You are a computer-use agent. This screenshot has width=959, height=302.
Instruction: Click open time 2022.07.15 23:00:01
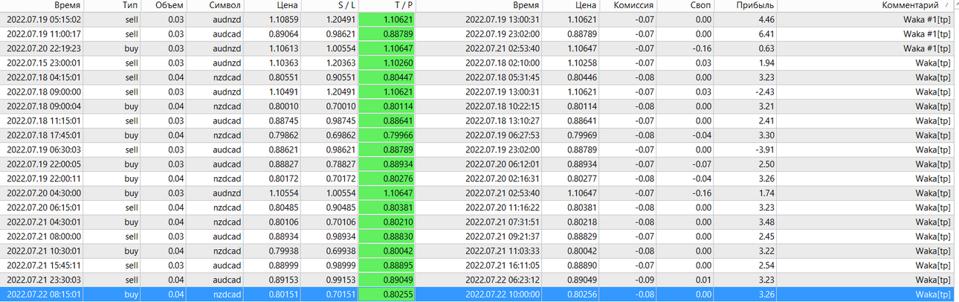(44, 62)
